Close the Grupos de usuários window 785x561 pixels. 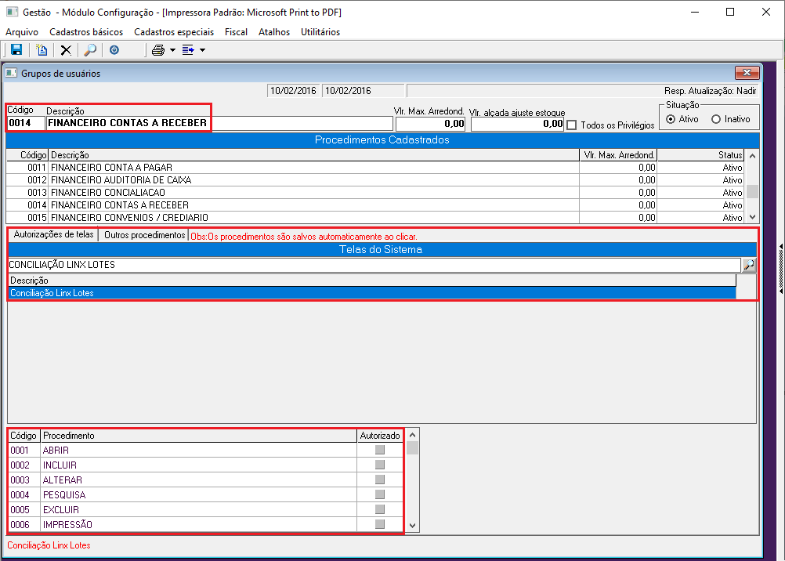(747, 73)
